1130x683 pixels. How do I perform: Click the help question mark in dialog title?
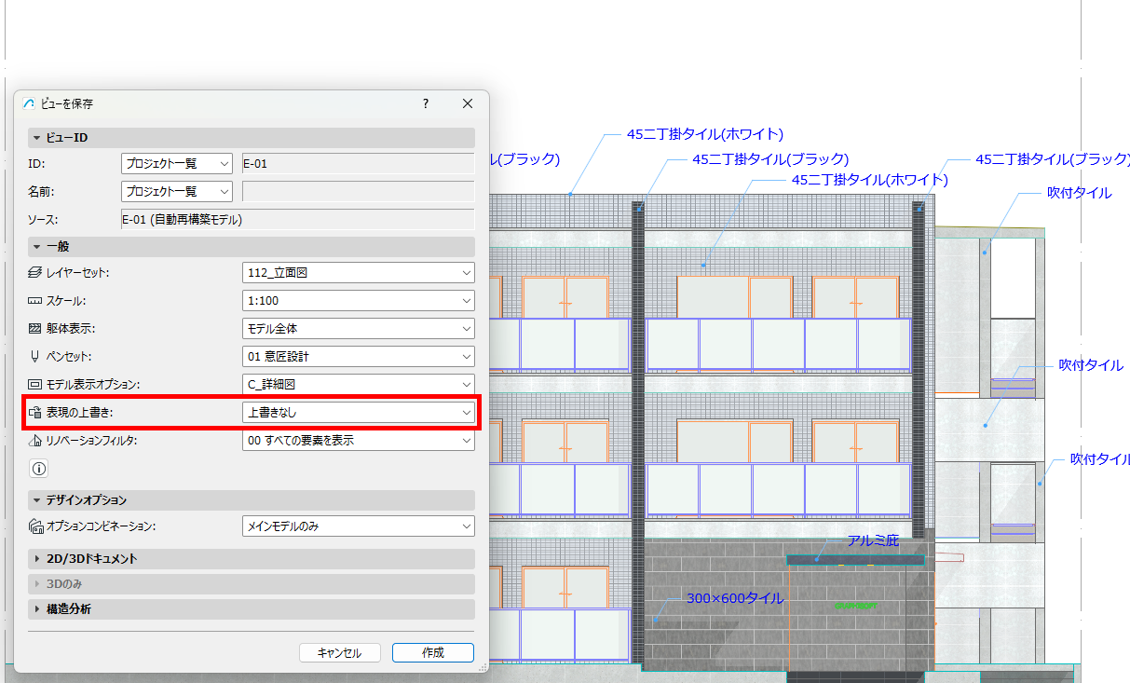[x=426, y=103]
